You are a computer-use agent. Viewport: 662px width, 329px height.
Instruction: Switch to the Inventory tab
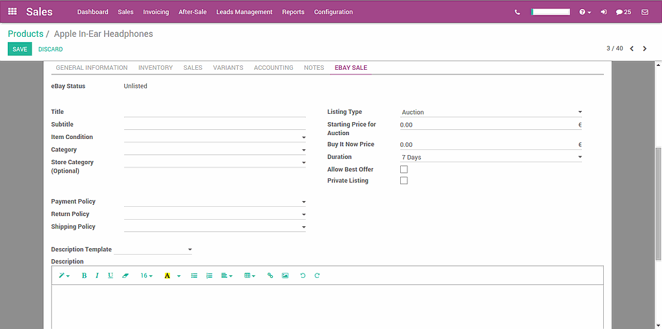coord(155,68)
